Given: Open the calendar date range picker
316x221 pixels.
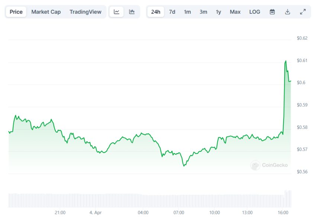Looking at the screenshot, I should tap(272, 12).
